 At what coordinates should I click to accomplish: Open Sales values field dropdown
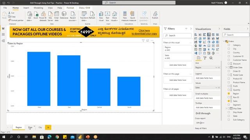[x=216, y=87]
